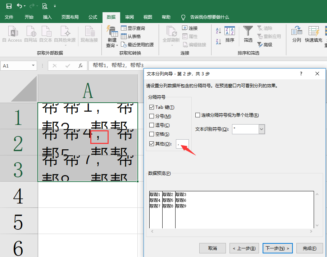This screenshot has height=257, width=327.
Task: Click the 其他 custom delimiter input field
Action: coord(182,144)
